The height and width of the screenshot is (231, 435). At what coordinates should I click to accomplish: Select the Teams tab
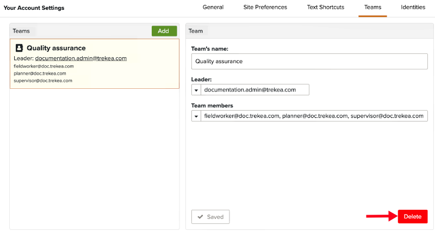click(372, 8)
